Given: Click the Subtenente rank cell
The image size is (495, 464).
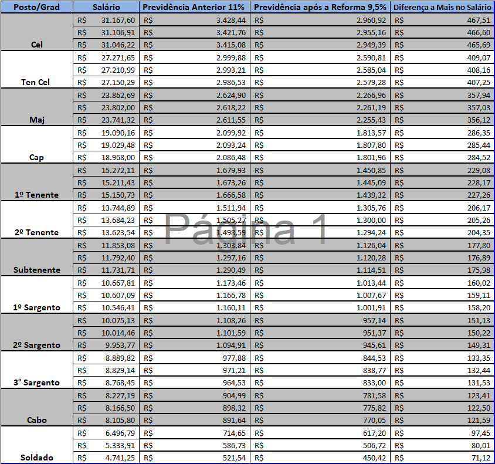Looking at the screenshot, I should (37, 270).
